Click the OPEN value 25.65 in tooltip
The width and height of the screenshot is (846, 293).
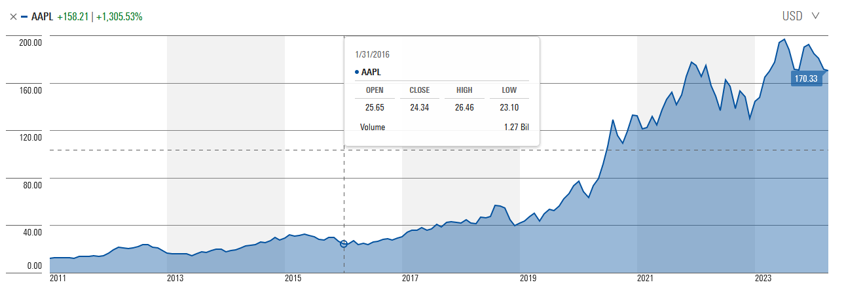coord(375,107)
